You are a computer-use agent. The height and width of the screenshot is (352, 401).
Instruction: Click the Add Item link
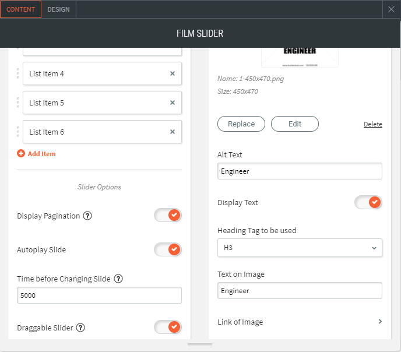(37, 154)
